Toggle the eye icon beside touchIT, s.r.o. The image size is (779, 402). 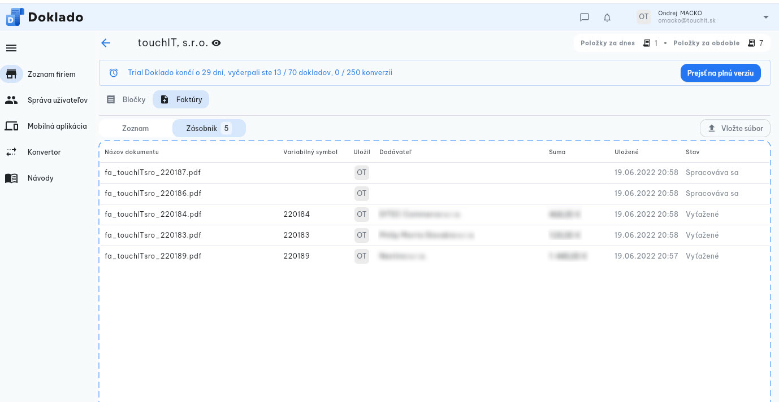point(216,43)
